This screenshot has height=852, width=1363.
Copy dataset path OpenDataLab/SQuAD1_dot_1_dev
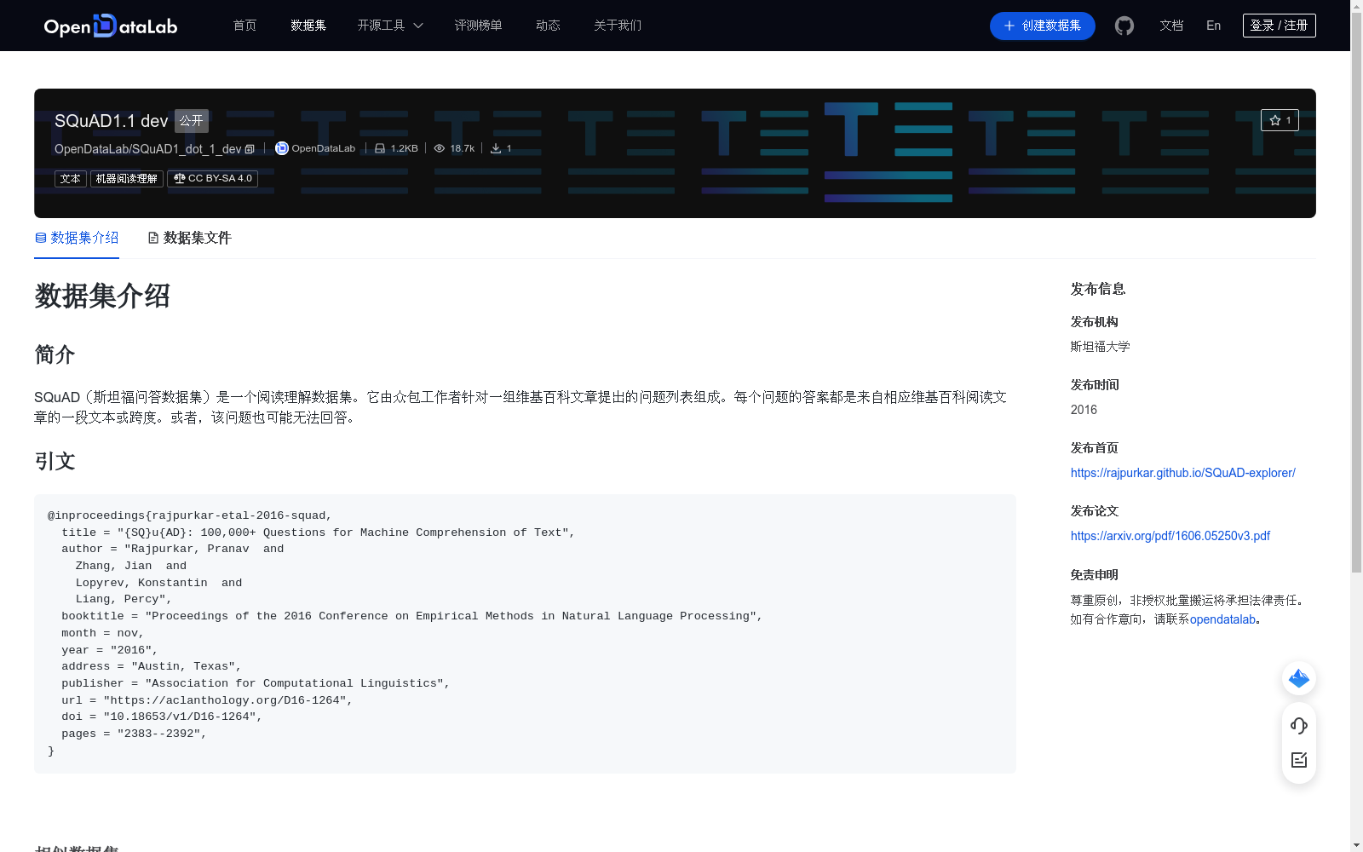click(250, 149)
